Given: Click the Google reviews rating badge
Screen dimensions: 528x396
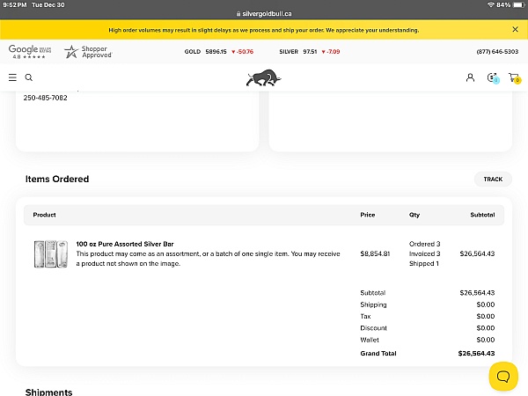Looking at the screenshot, I should pyautogui.click(x=29, y=51).
